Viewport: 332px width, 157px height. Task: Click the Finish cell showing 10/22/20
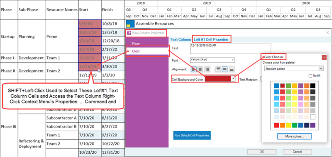[x=112, y=144]
